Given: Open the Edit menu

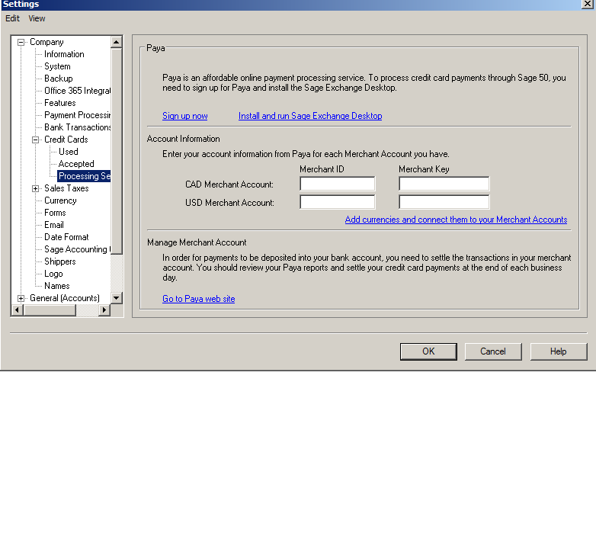Looking at the screenshot, I should click(x=12, y=18).
